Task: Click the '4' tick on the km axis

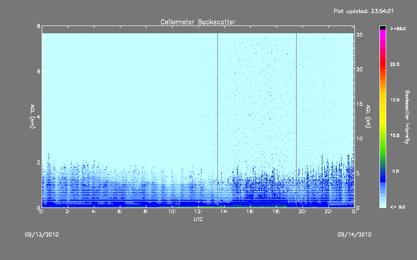Action: pyautogui.click(x=39, y=116)
